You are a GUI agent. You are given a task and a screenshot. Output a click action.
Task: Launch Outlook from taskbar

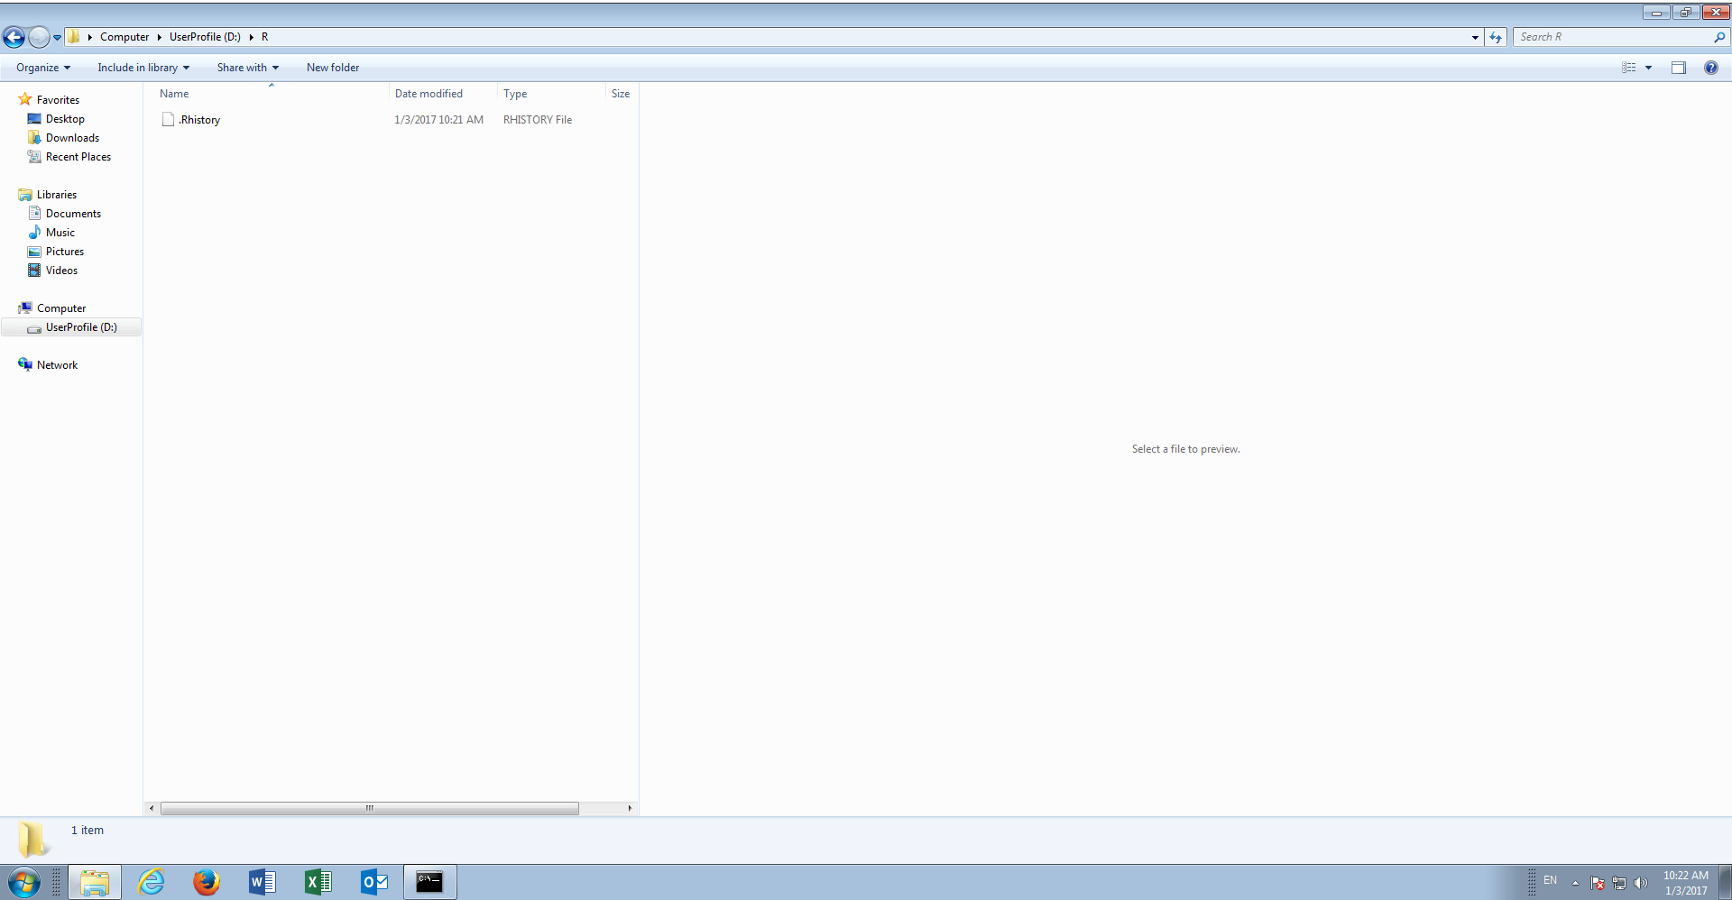point(374,882)
